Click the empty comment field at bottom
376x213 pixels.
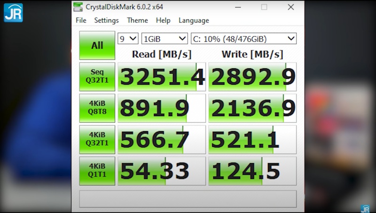[188, 199]
